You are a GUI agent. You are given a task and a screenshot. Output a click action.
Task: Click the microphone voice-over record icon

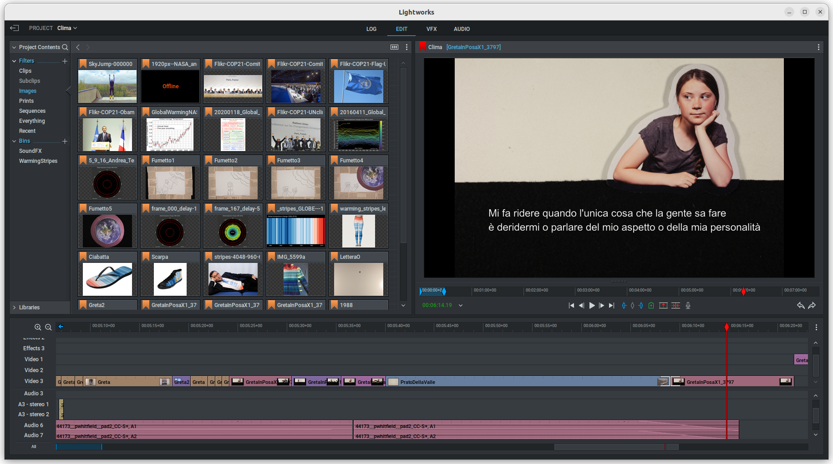point(688,306)
